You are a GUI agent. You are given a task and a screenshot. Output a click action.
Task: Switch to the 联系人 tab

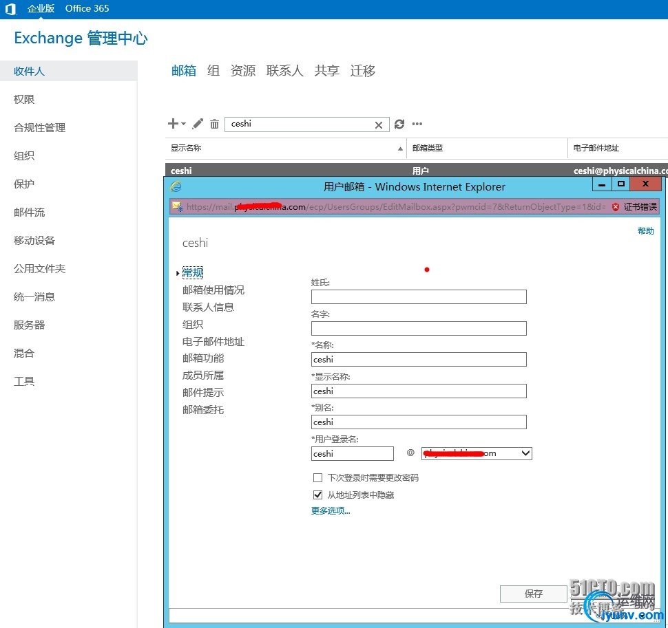[x=285, y=71]
